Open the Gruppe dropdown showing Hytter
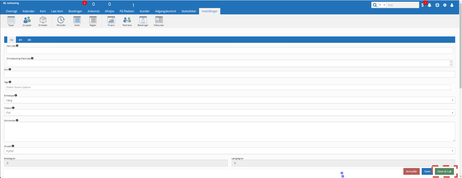The height and width of the screenshot is (178, 462). (x=229, y=151)
